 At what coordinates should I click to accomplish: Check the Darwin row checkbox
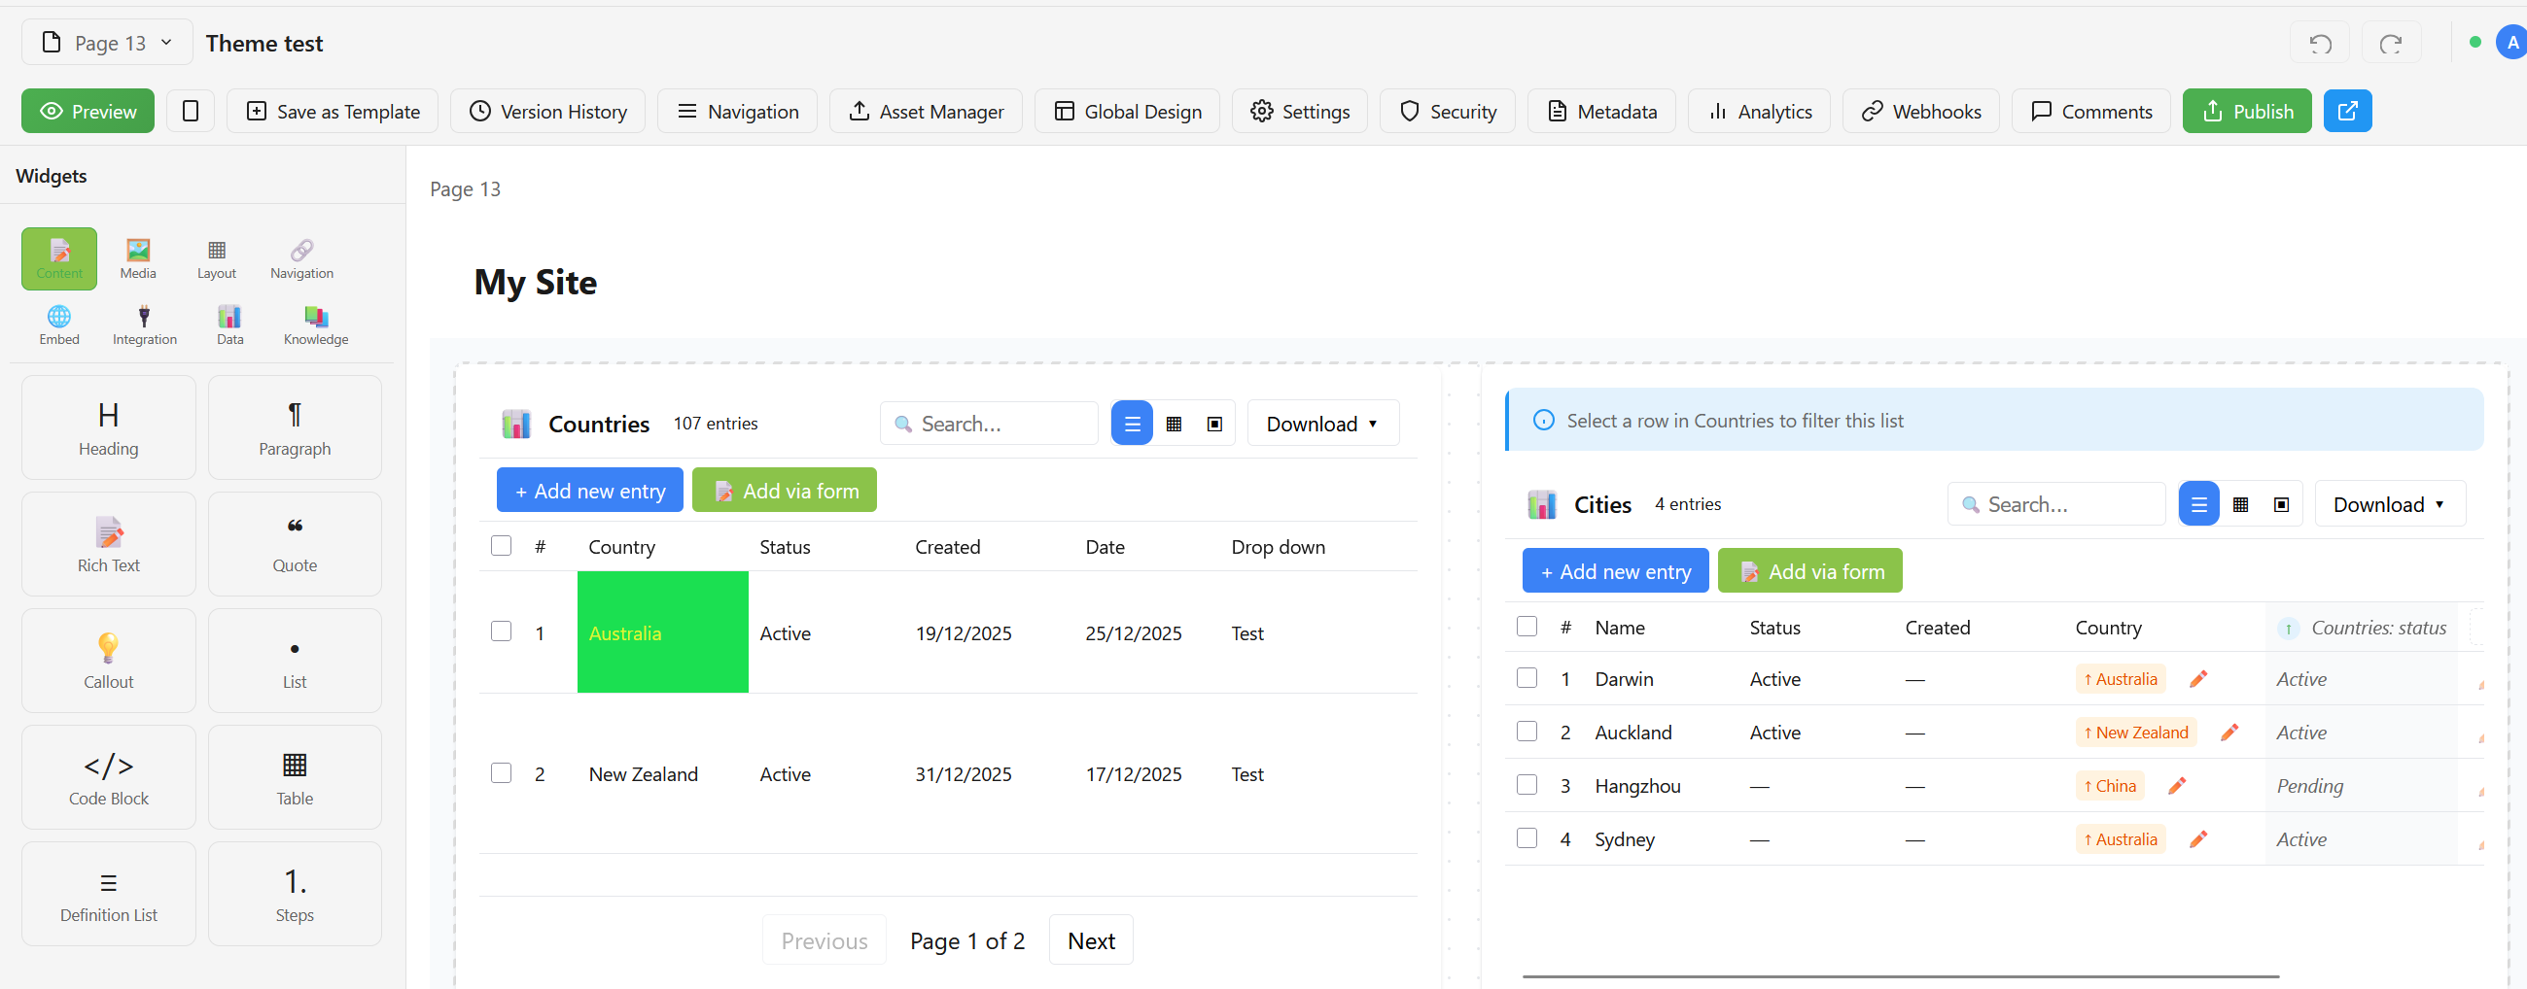[1527, 677]
